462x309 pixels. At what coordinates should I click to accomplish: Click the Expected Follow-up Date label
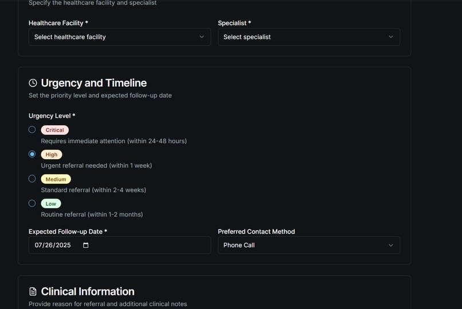point(68,232)
